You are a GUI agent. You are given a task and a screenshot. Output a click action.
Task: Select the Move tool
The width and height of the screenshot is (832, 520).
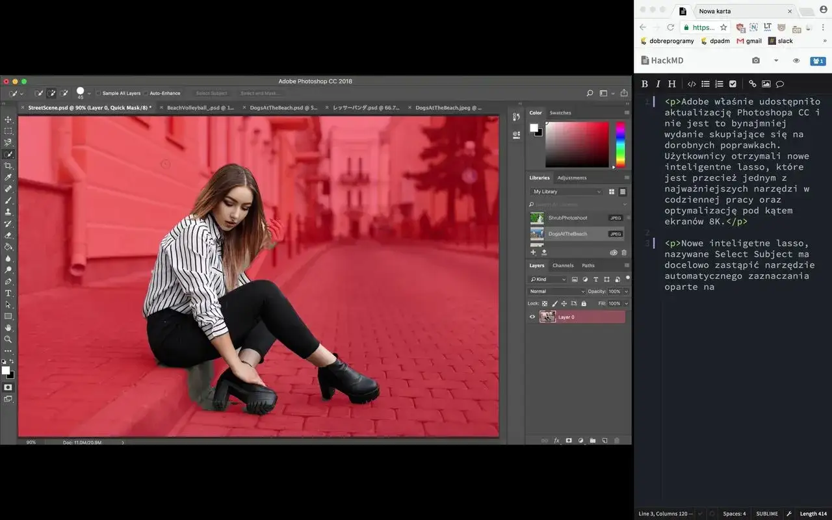pyautogui.click(x=8, y=120)
